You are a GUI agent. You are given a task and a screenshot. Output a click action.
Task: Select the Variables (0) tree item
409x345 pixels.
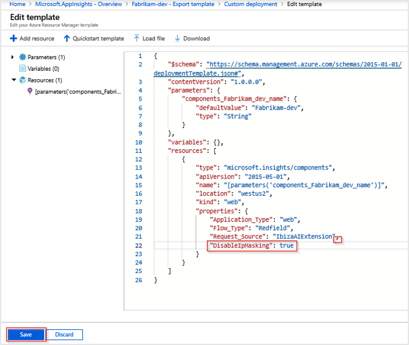[x=43, y=68]
